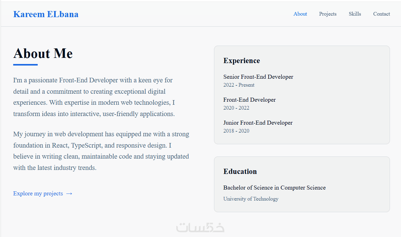
Task: Click the Khamsat watermark logo
Action: pos(200,227)
